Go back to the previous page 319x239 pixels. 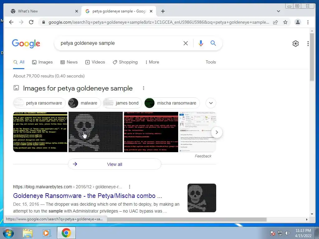(11, 22)
